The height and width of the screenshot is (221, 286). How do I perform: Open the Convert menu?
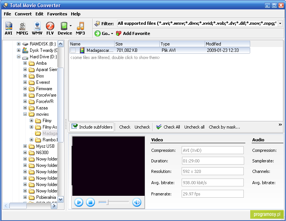coord(23,14)
